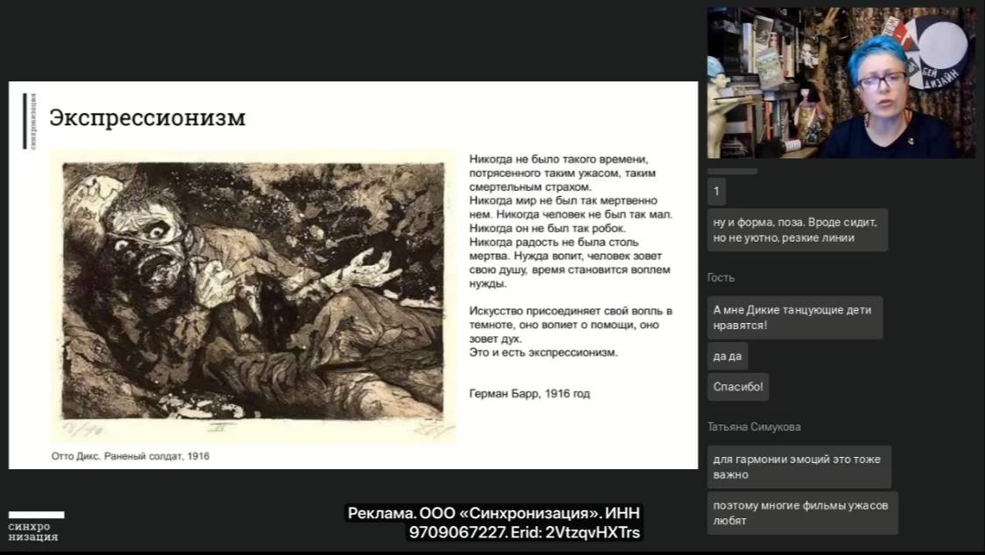Click the paragraph ending Это и есть экспрессионизм

[x=570, y=332]
